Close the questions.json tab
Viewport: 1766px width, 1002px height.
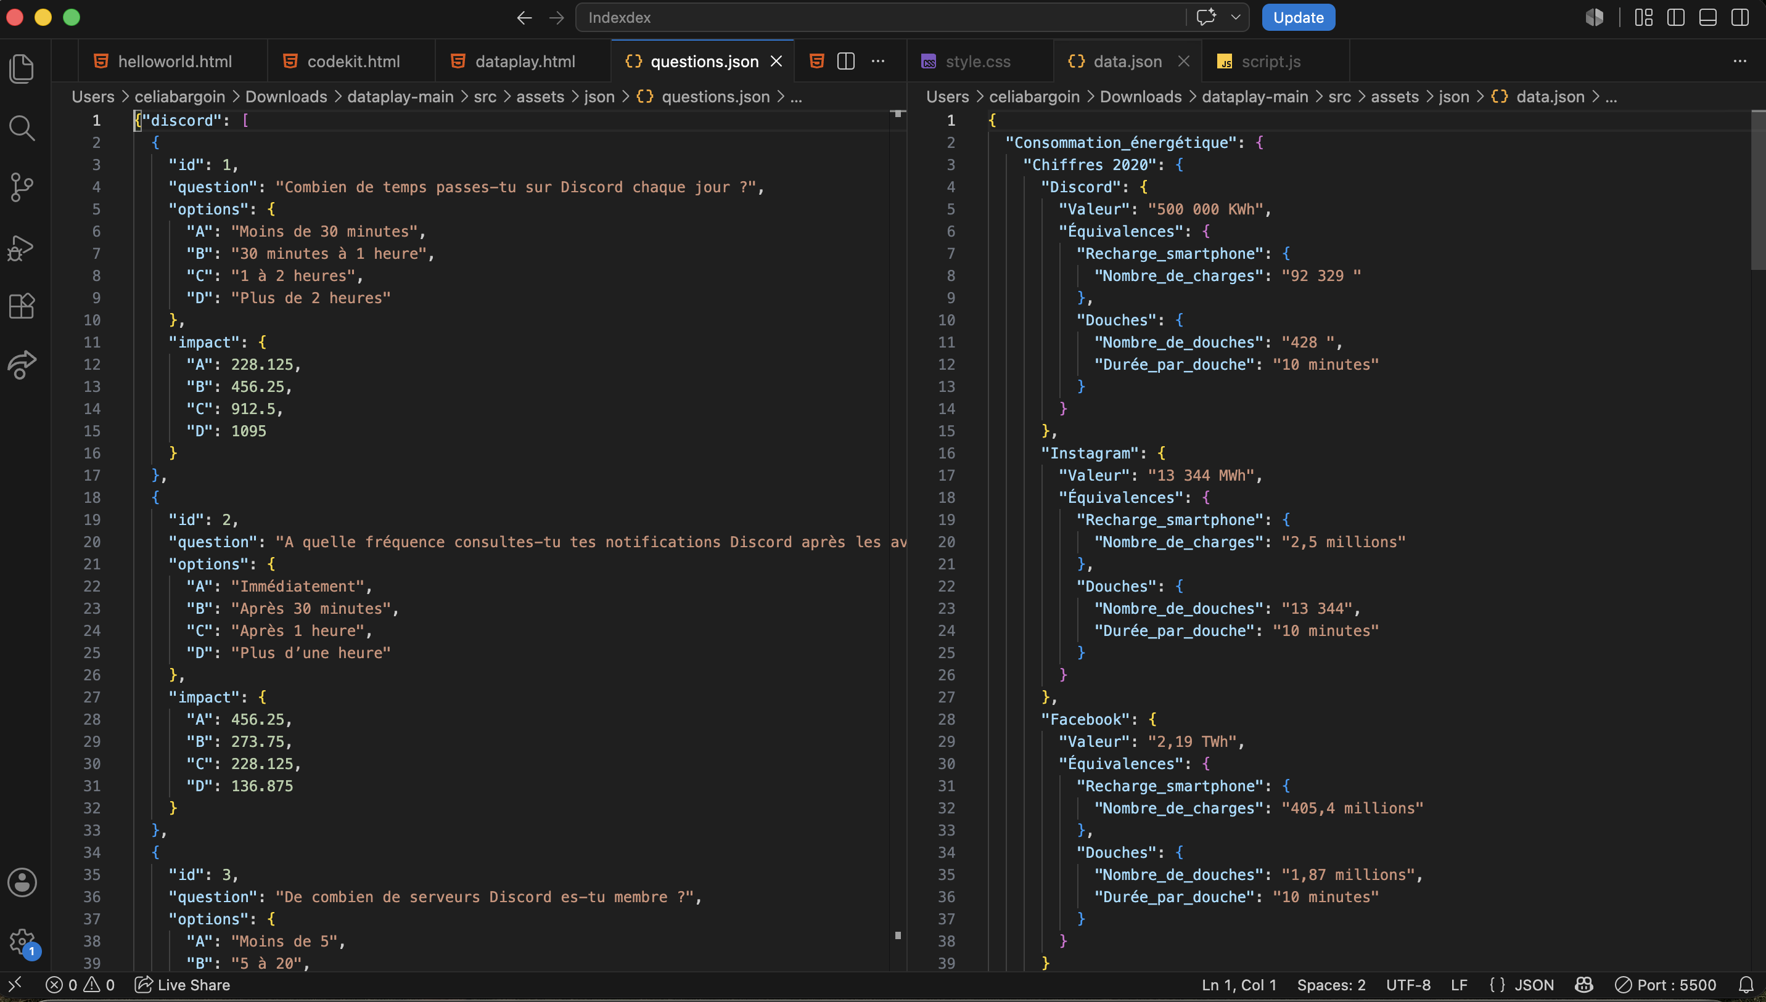pyautogui.click(x=776, y=61)
